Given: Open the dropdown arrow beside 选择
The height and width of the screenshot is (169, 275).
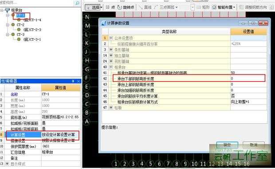Looking at the screenshot, I should click(102, 7).
